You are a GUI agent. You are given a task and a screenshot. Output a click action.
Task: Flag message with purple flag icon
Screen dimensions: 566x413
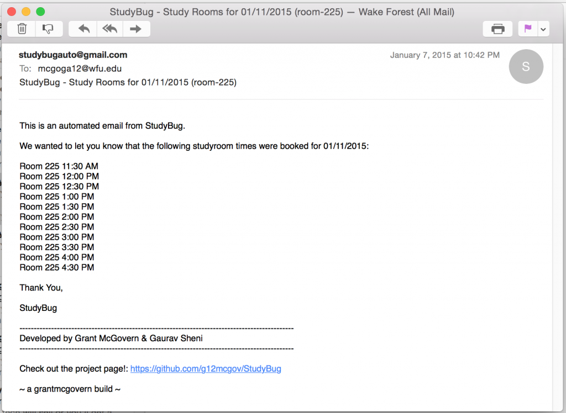click(528, 29)
